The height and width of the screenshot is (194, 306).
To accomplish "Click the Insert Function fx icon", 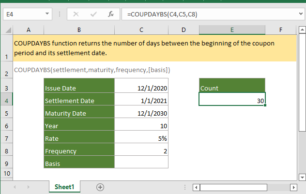I will (x=110, y=15).
